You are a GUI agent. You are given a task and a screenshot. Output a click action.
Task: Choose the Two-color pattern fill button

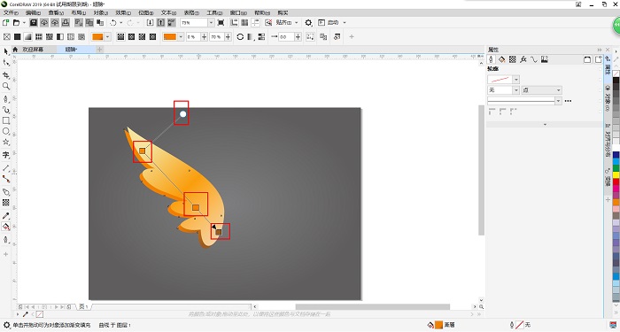click(60, 37)
